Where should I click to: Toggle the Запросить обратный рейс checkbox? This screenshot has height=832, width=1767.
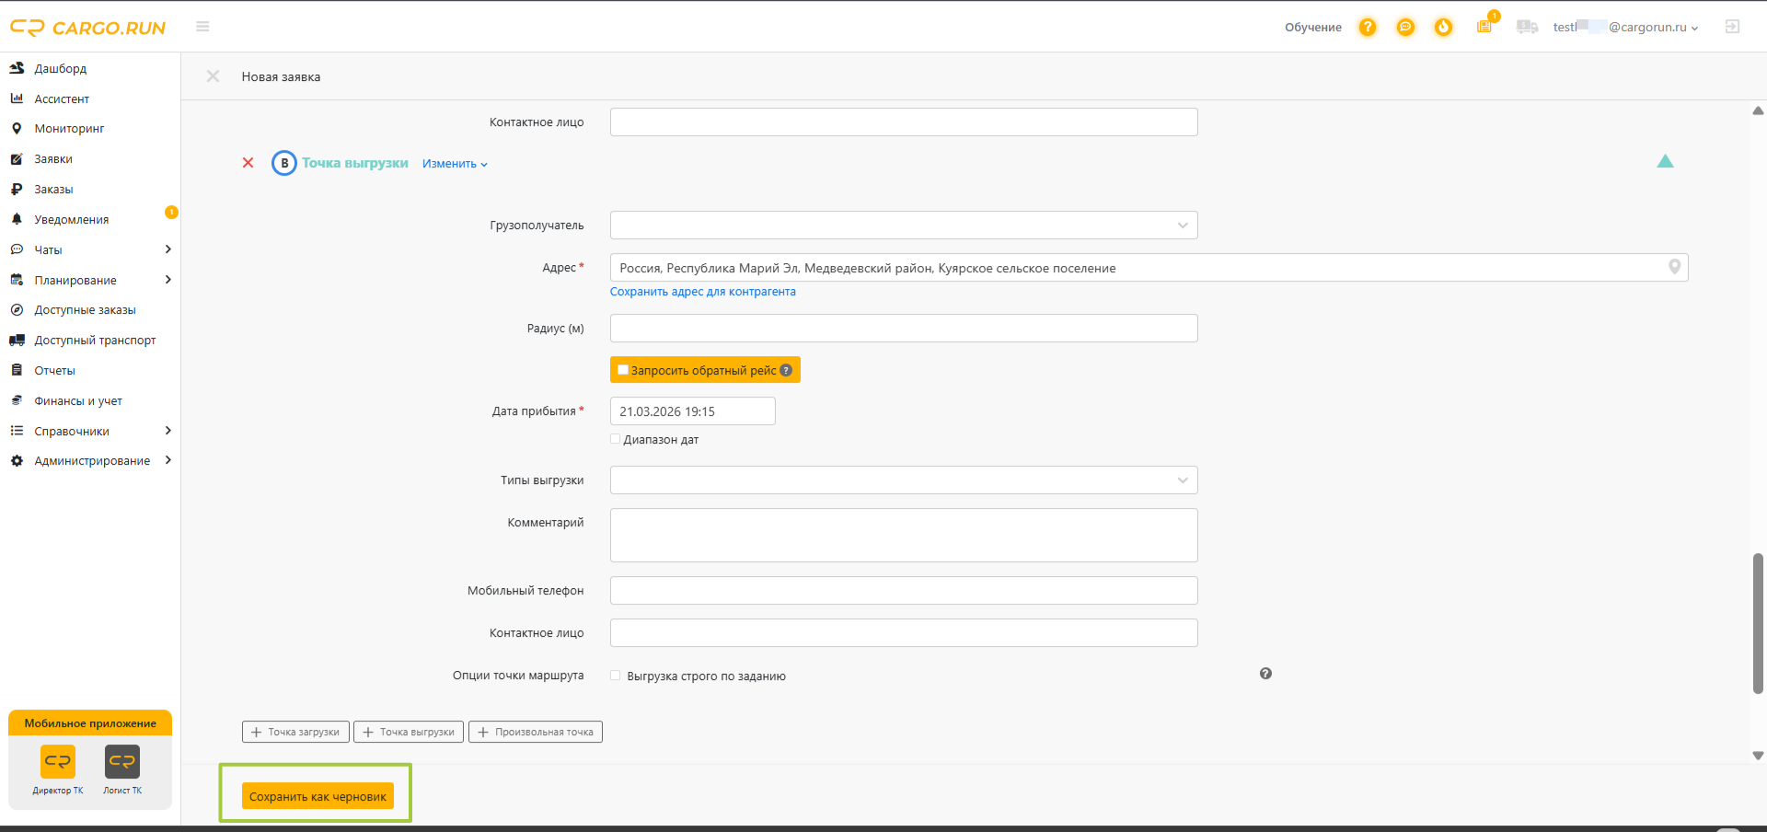pos(623,370)
